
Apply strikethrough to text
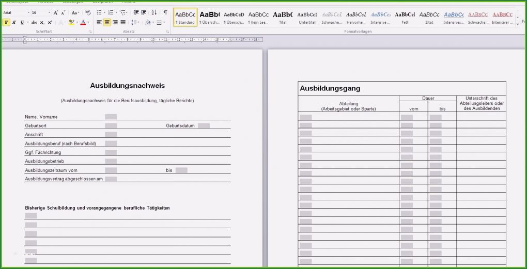tap(34, 22)
